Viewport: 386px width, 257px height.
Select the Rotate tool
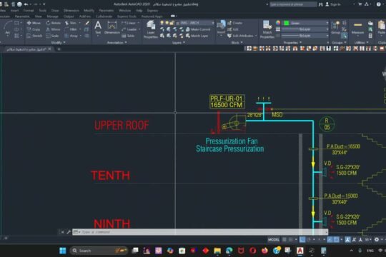click(53, 23)
